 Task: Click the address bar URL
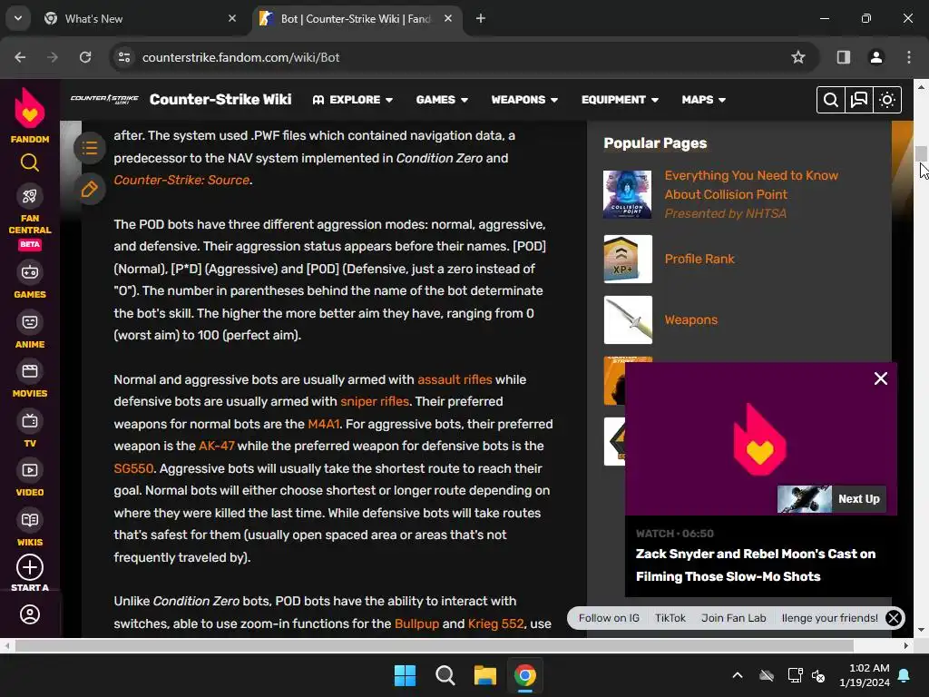click(x=240, y=57)
